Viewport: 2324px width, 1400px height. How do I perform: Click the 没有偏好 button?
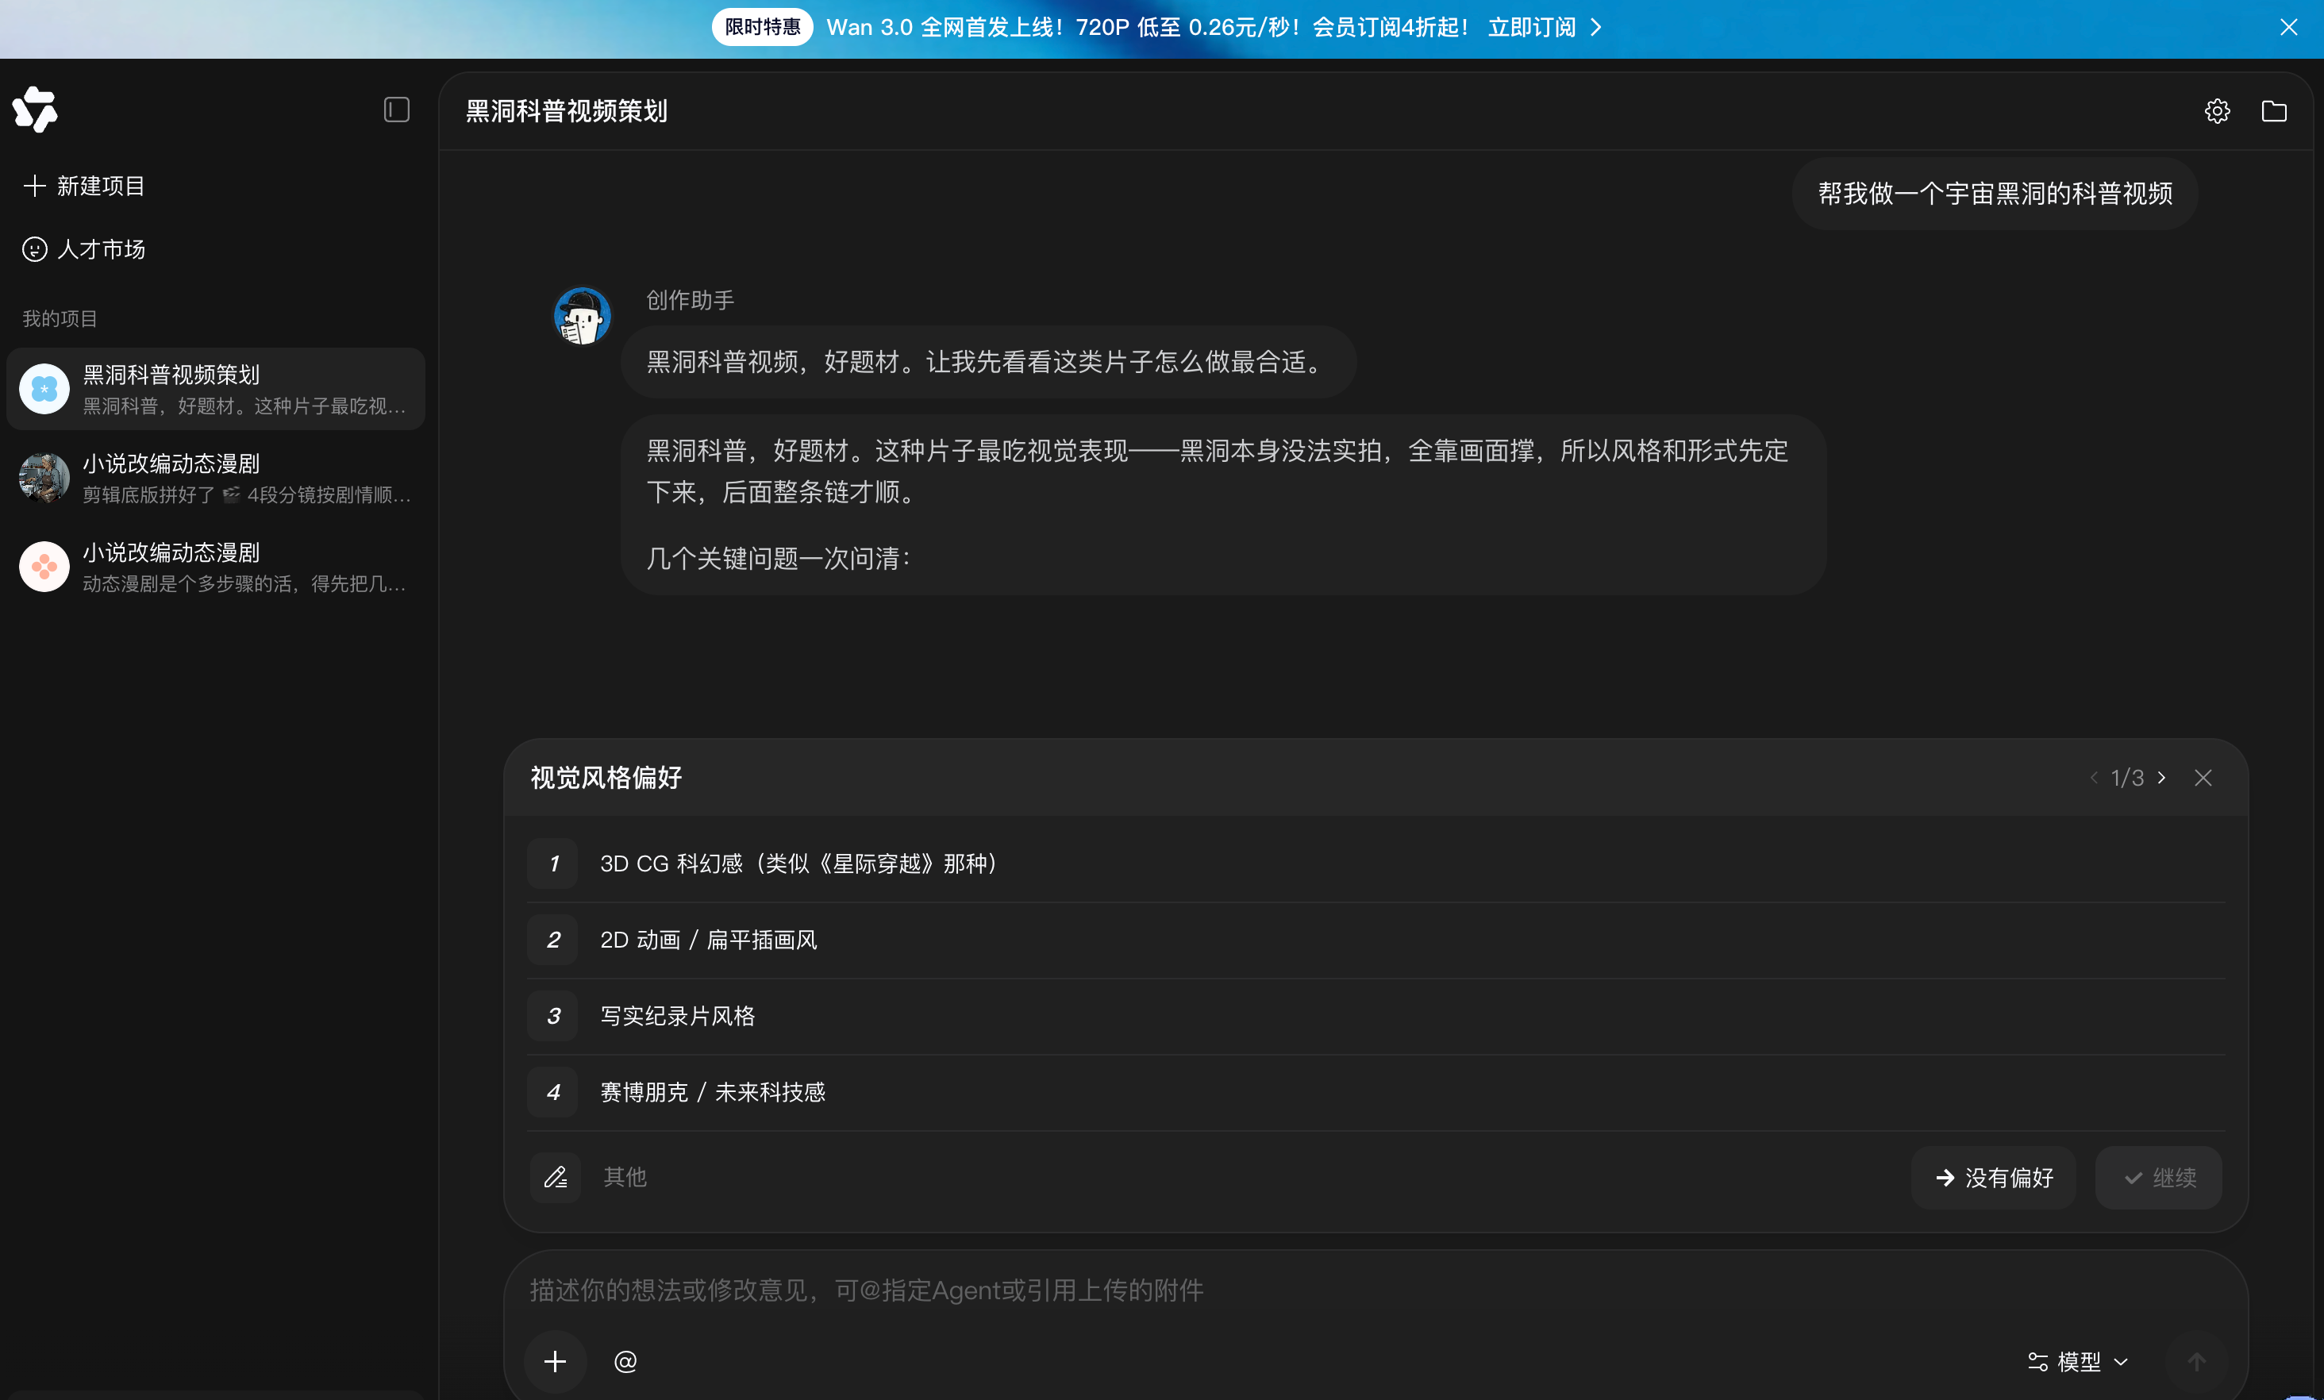1994,1177
